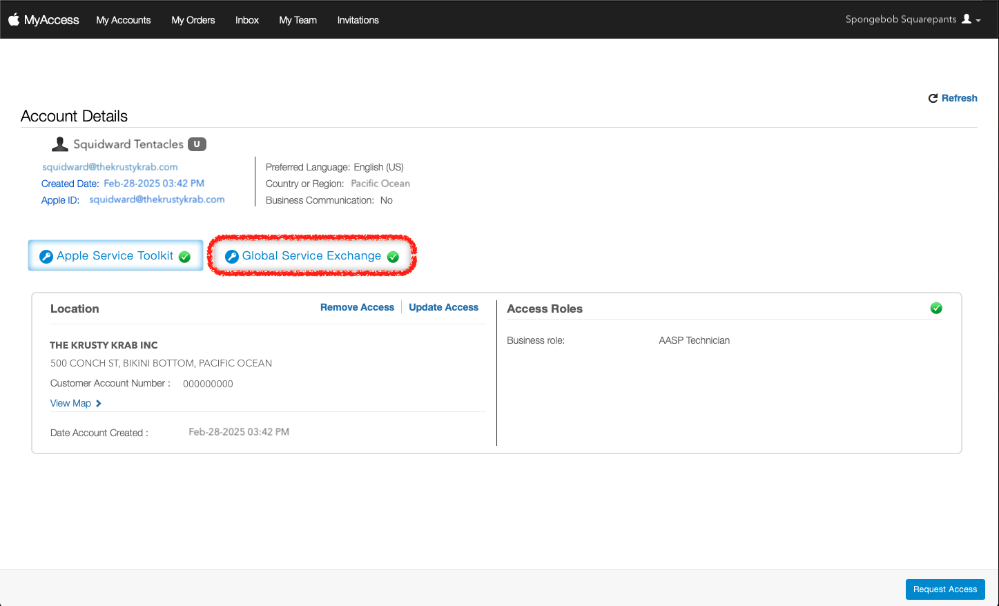The image size is (999, 606).
Task: Click the Preferred Language label
Action: (308, 167)
